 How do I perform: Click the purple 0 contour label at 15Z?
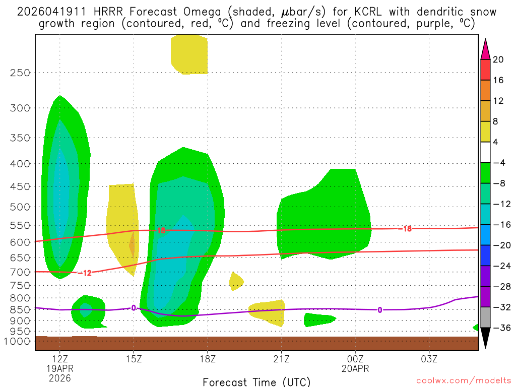pos(134,308)
